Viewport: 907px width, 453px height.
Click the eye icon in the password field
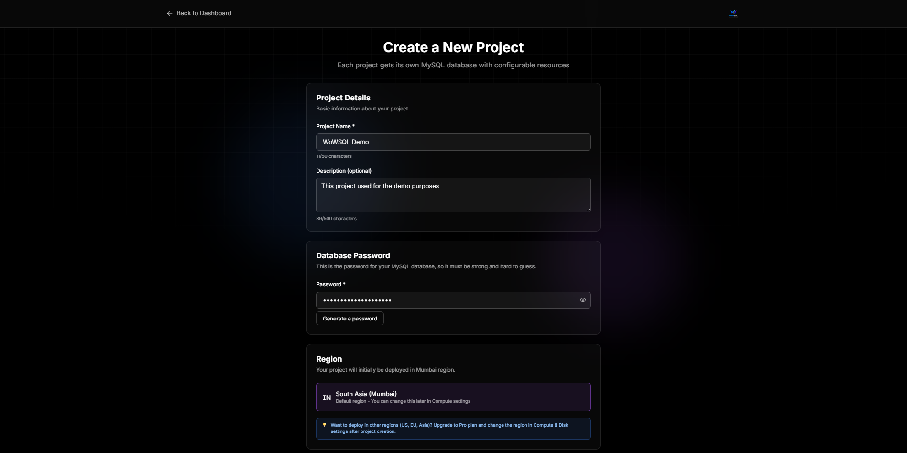[x=582, y=300]
